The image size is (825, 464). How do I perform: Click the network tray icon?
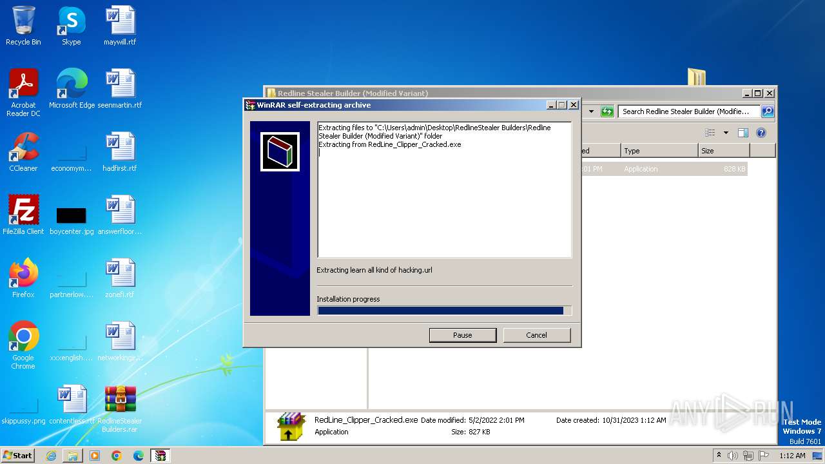point(748,456)
